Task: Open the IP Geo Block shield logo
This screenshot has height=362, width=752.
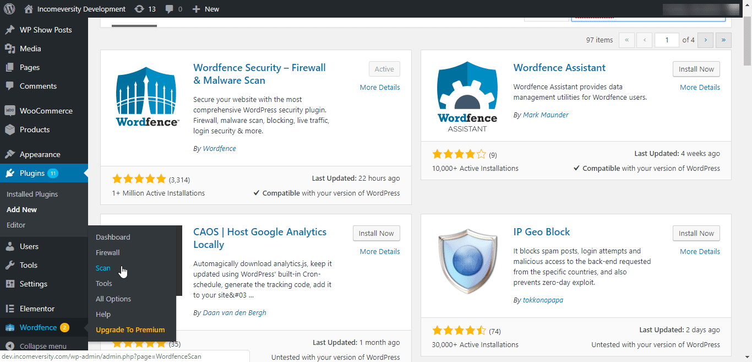Action: pyautogui.click(x=467, y=261)
